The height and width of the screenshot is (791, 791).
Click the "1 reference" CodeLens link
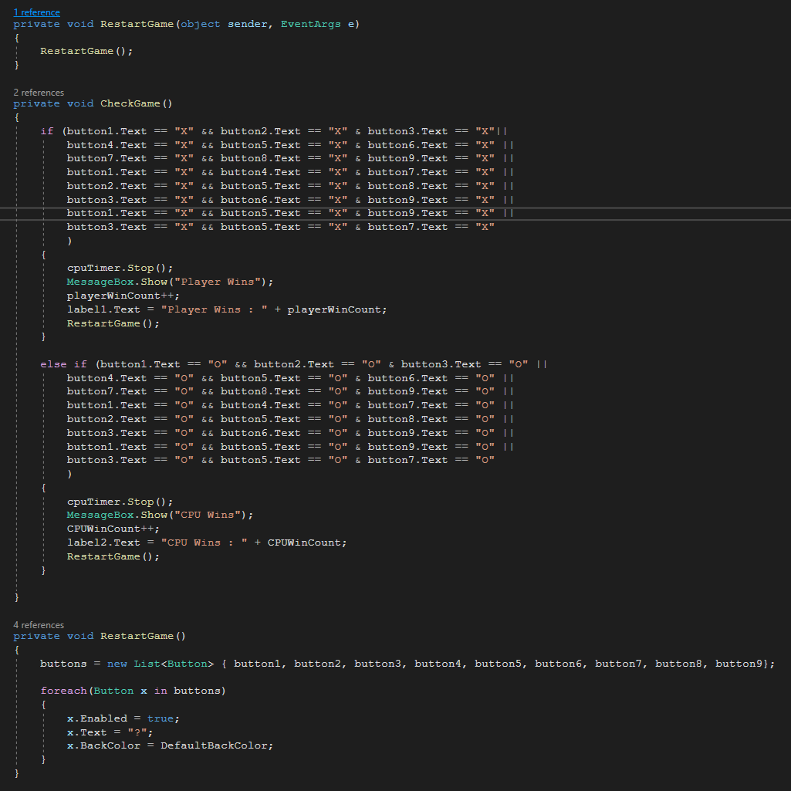tap(36, 12)
